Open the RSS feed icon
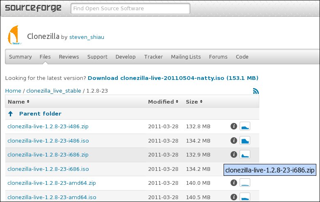Viewport: 320px width, 202px height. tap(256, 91)
